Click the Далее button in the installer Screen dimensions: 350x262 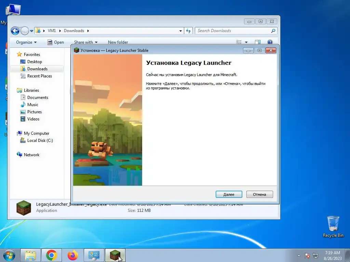click(x=229, y=194)
